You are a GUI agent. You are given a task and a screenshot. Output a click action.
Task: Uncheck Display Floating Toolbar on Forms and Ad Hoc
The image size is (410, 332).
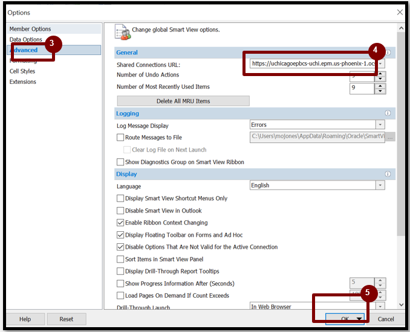pyautogui.click(x=120, y=235)
